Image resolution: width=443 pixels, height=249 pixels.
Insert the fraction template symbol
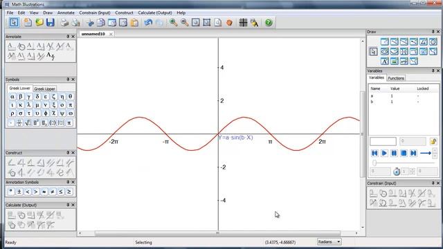coord(19,123)
